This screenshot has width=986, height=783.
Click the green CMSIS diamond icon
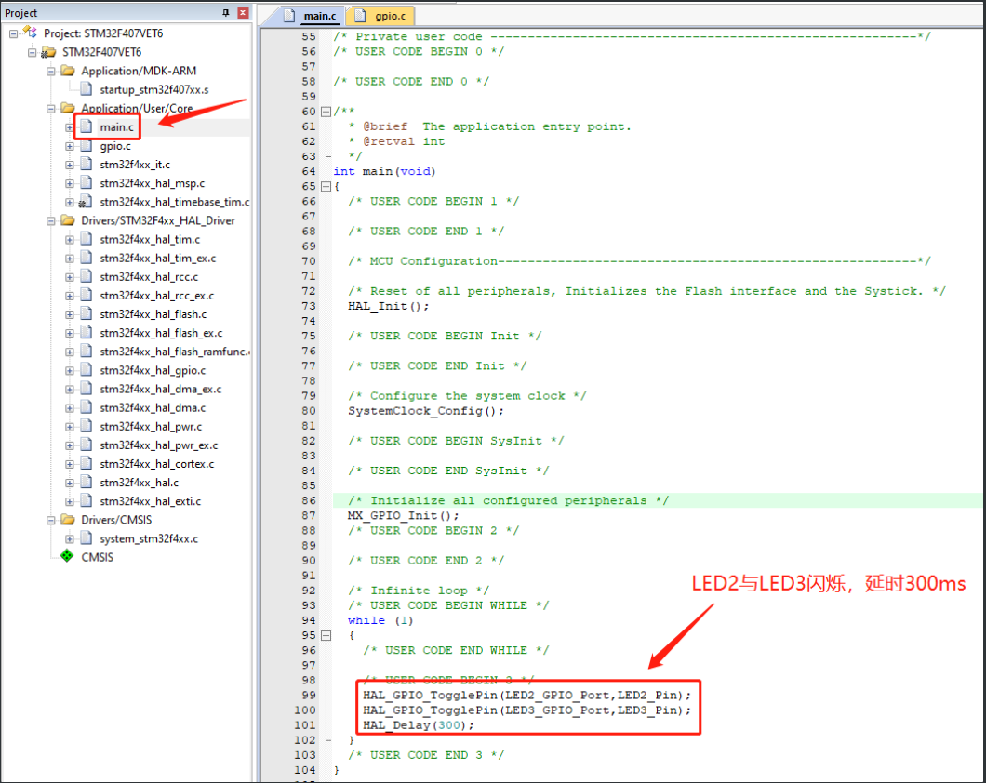[67, 557]
